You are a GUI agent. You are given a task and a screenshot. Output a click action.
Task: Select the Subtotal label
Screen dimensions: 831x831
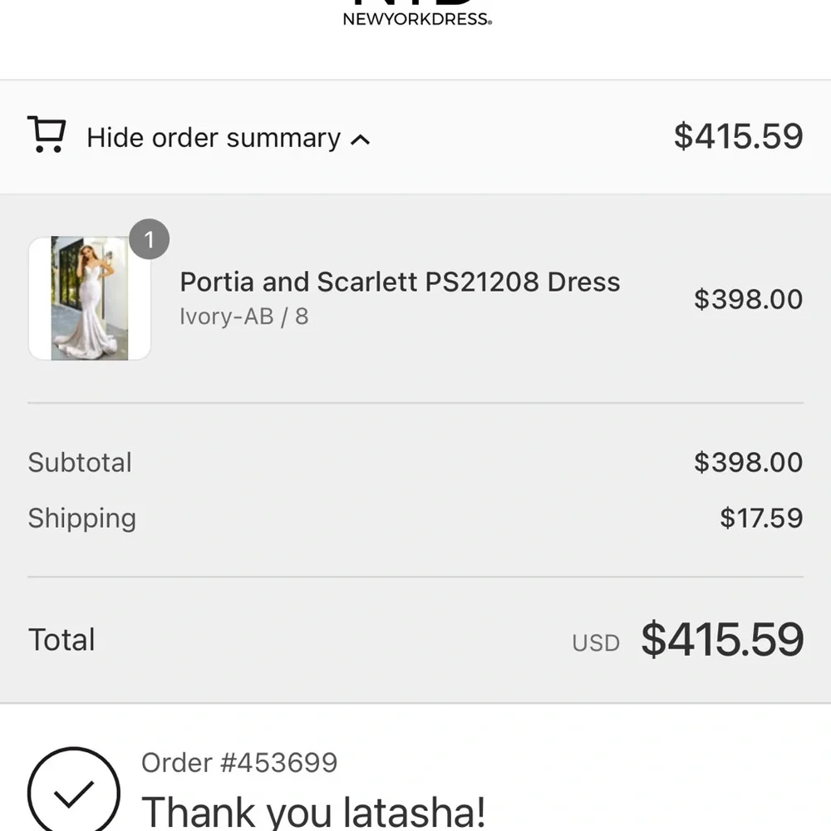click(80, 463)
